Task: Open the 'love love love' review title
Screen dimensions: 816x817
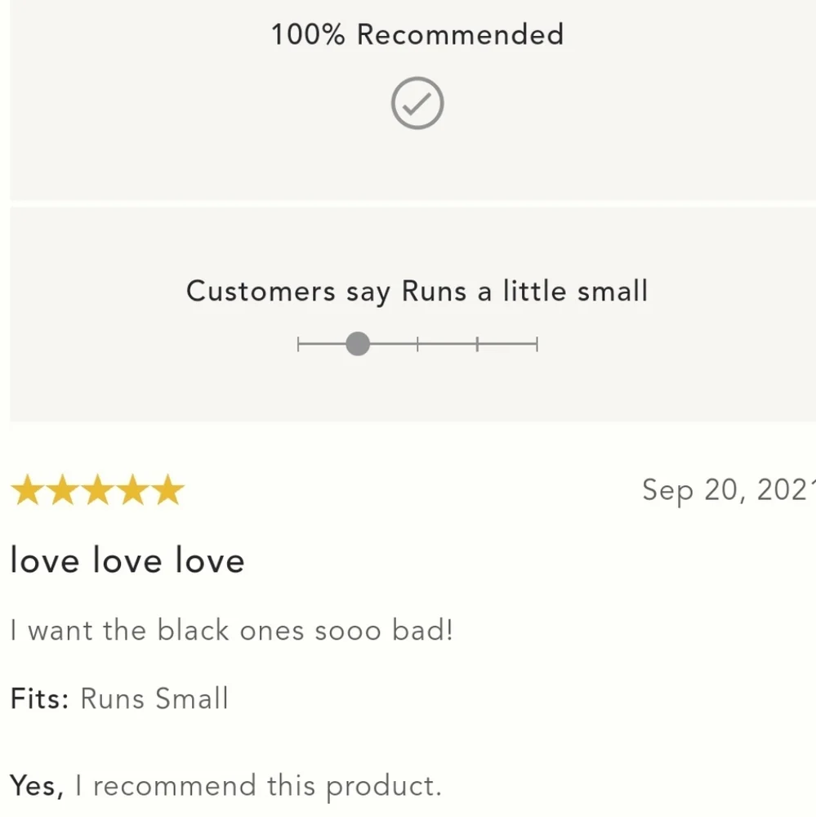Action: tap(127, 561)
